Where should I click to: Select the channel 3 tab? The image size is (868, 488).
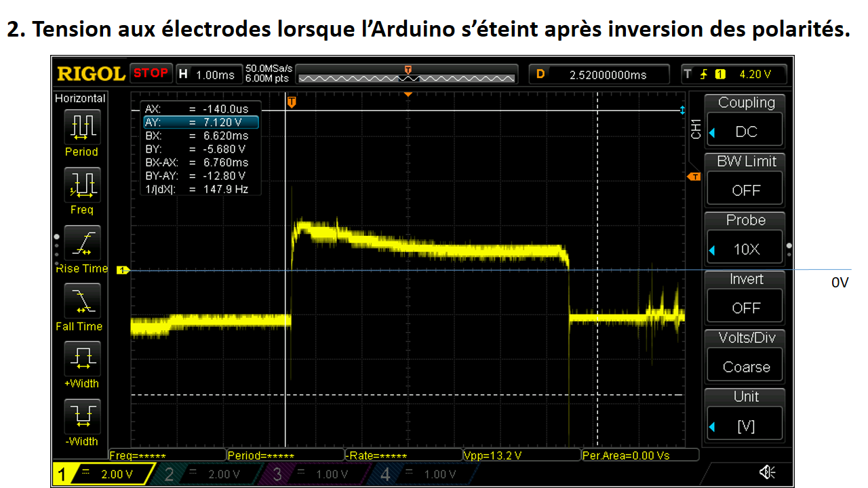[x=316, y=474]
